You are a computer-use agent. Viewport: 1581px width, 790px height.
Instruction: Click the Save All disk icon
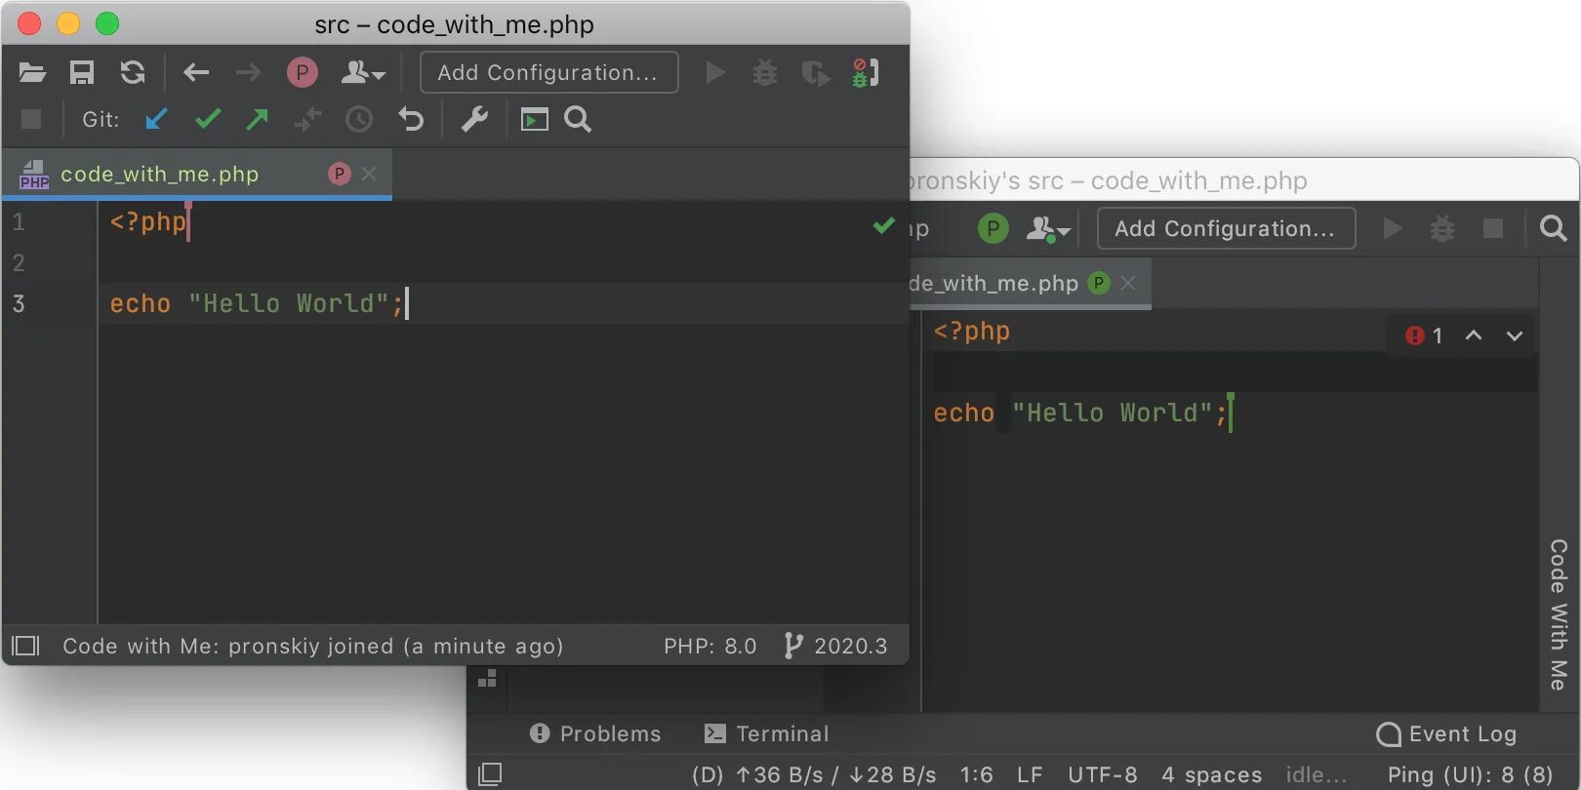[82, 73]
